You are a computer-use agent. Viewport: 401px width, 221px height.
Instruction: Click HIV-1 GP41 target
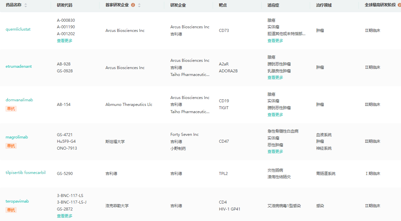click(229, 209)
